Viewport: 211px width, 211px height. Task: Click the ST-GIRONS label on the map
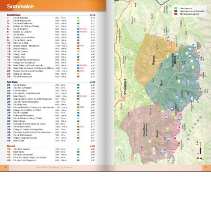pos(125,87)
